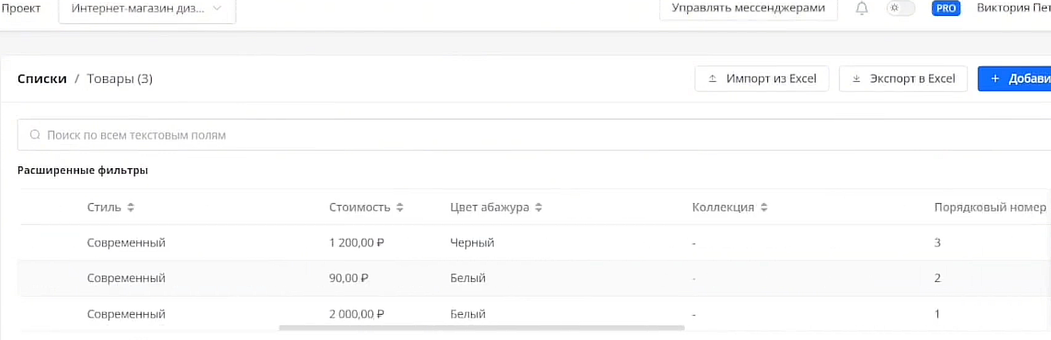Sort by the Стиль column
Image resolution: width=1051 pixels, height=340 pixels.
click(x=131, y=208)
